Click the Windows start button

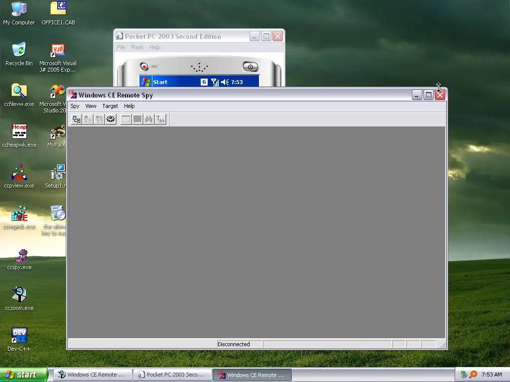click(23, 375)
